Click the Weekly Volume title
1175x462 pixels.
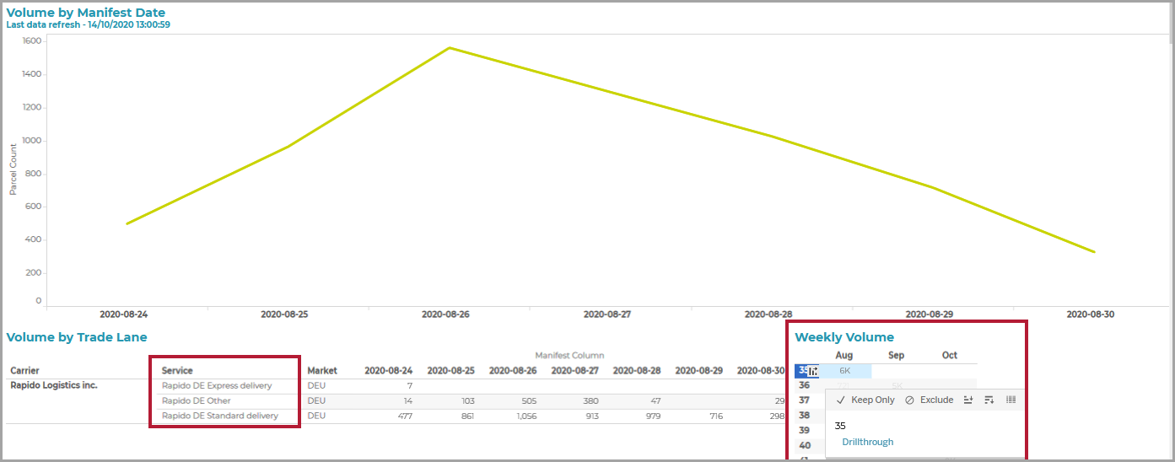coord(844,337)
